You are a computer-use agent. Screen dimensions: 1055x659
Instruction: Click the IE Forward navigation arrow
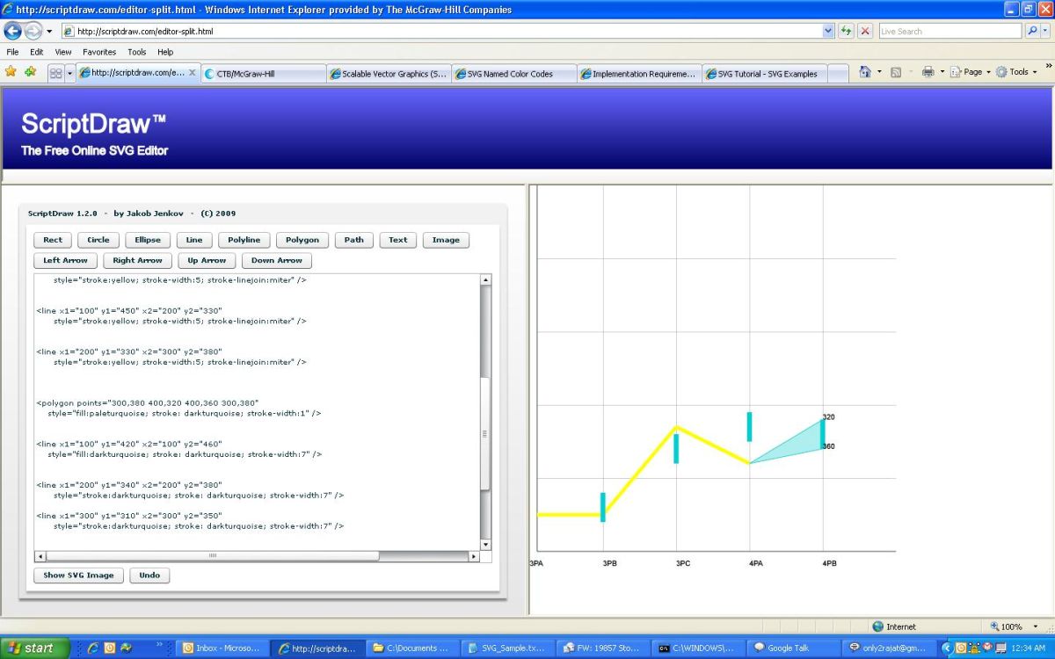(x=33, y=31)
